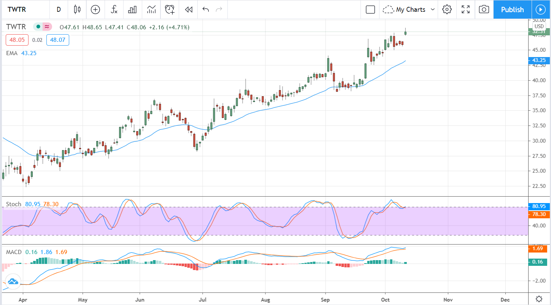The image size is (551, 305).
Task: Click the red 48.05 sell price button
Action: click(x=17, y=40)
